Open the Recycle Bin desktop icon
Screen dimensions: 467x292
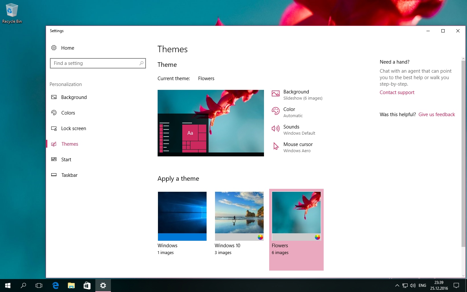point(12,13)
